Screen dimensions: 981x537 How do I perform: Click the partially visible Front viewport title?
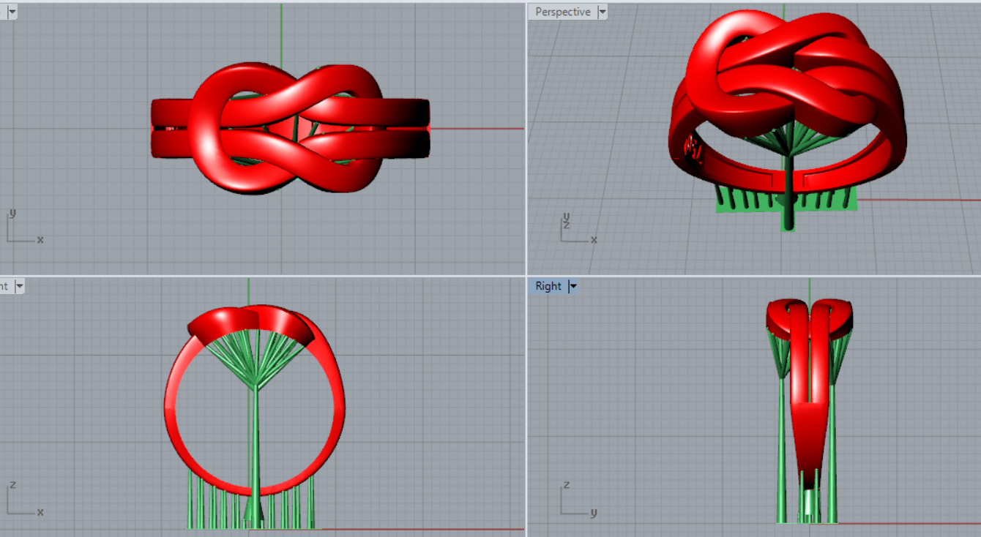(x=5, y=286)
